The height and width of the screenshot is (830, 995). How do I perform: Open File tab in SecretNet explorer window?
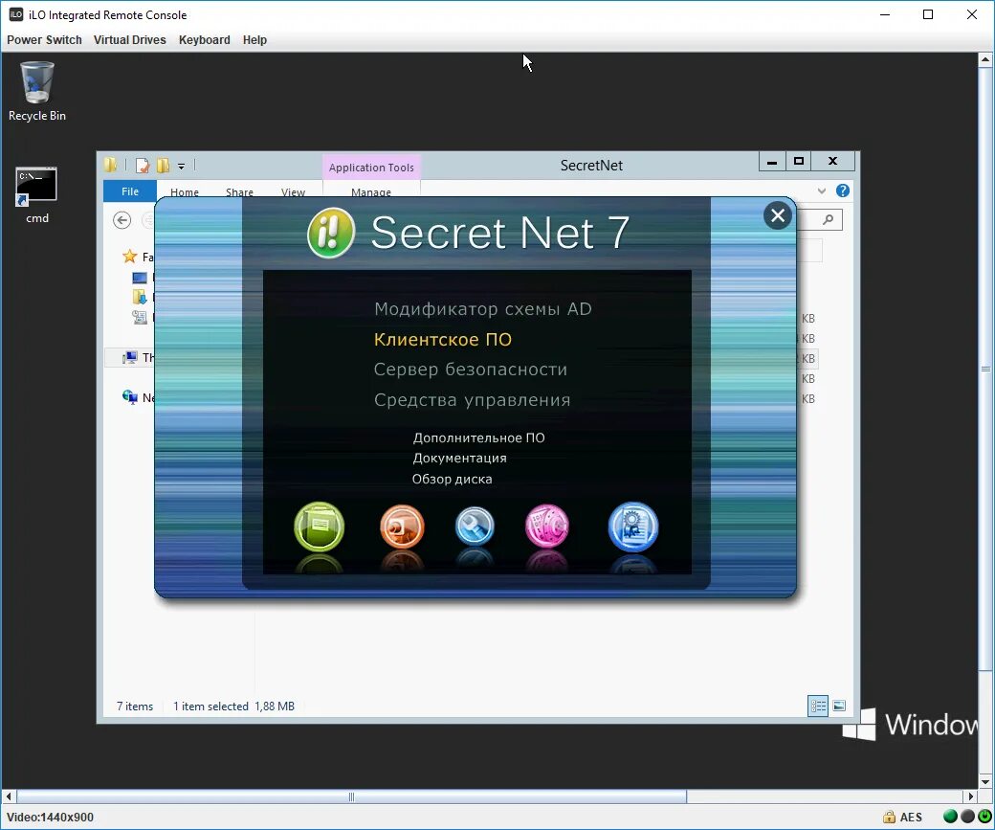tap(130, 191)
